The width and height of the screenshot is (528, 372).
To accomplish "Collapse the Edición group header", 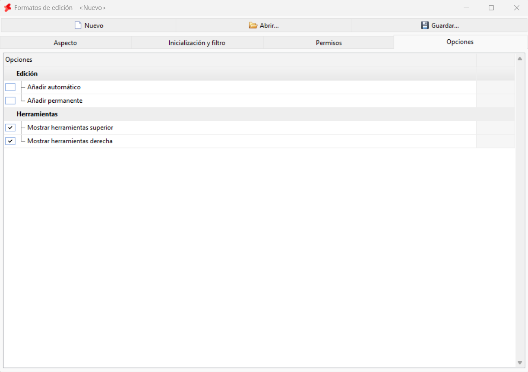I will [27, 74].
